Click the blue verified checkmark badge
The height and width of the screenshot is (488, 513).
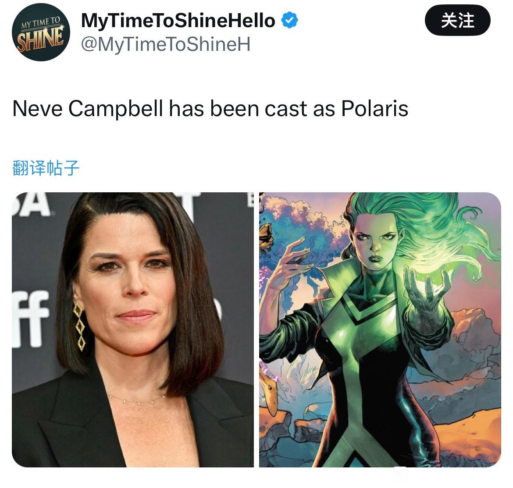(x=289, y=20)
